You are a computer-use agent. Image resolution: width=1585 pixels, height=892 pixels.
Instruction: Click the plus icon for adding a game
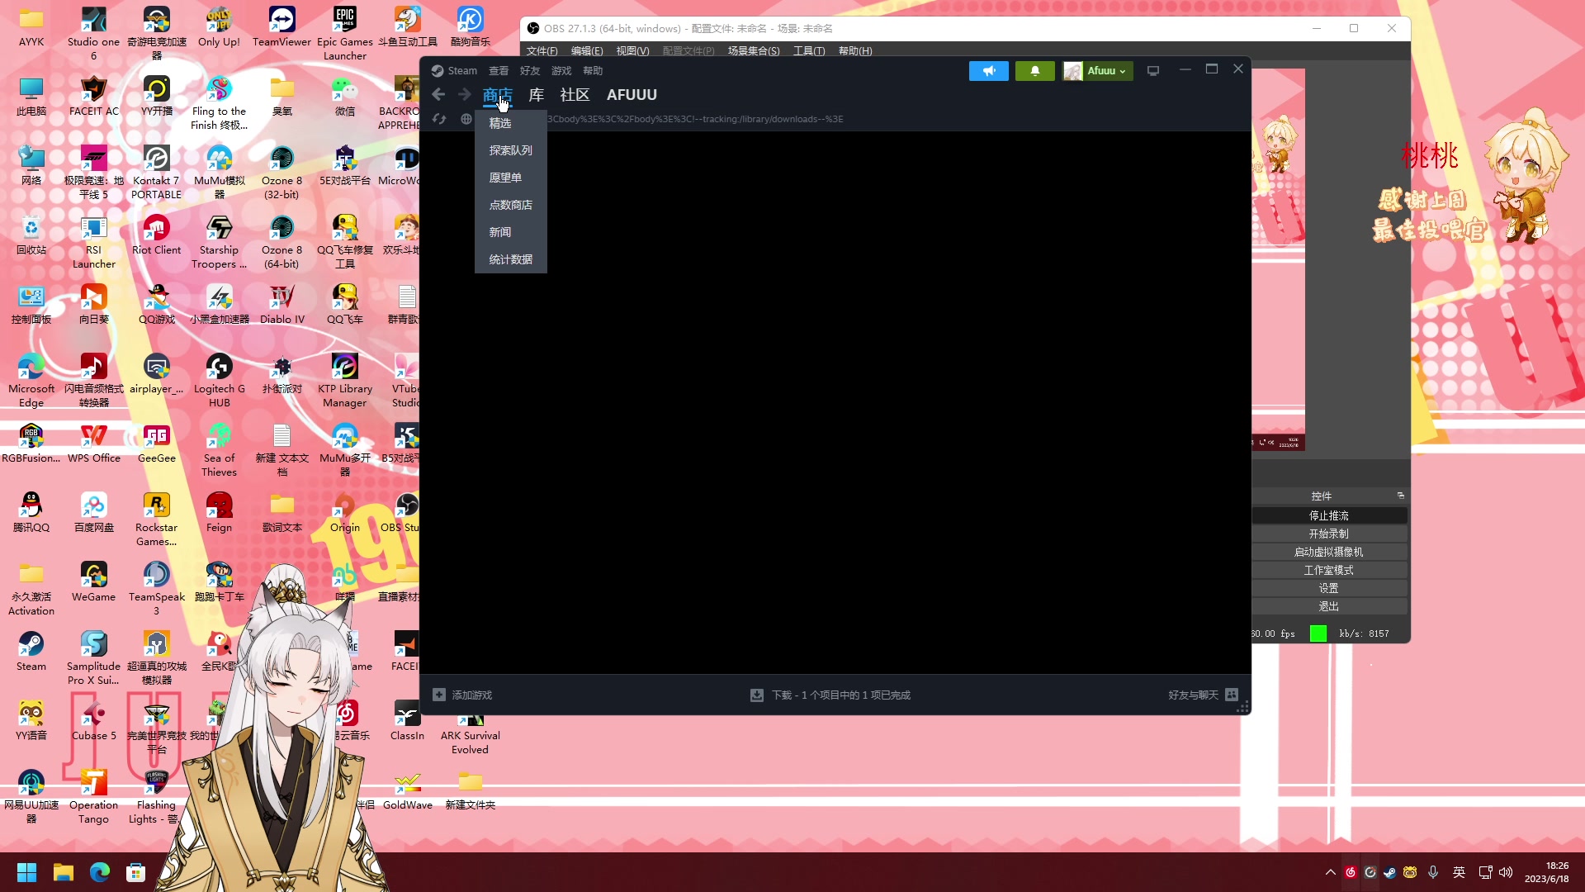439,695
